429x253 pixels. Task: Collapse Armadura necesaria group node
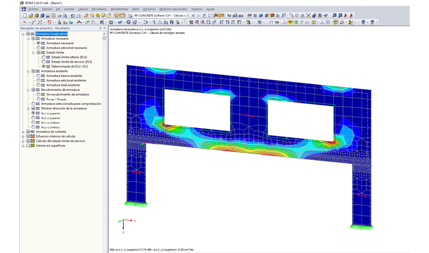pos(28,38)
